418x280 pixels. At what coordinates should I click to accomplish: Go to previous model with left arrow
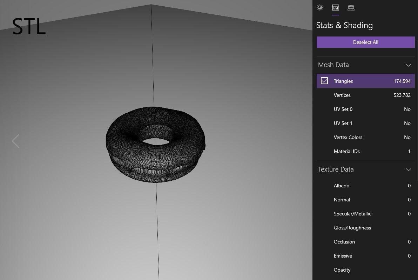point(16,141)
